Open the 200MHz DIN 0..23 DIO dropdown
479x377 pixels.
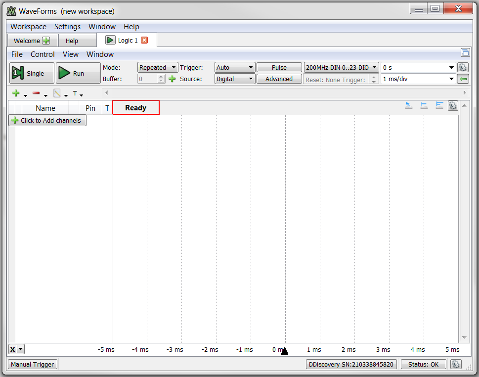coord(341,67)
